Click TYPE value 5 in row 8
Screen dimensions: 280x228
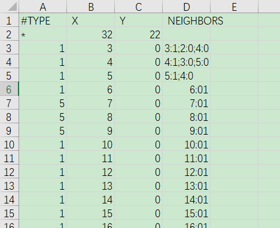[x=42, y=117]
